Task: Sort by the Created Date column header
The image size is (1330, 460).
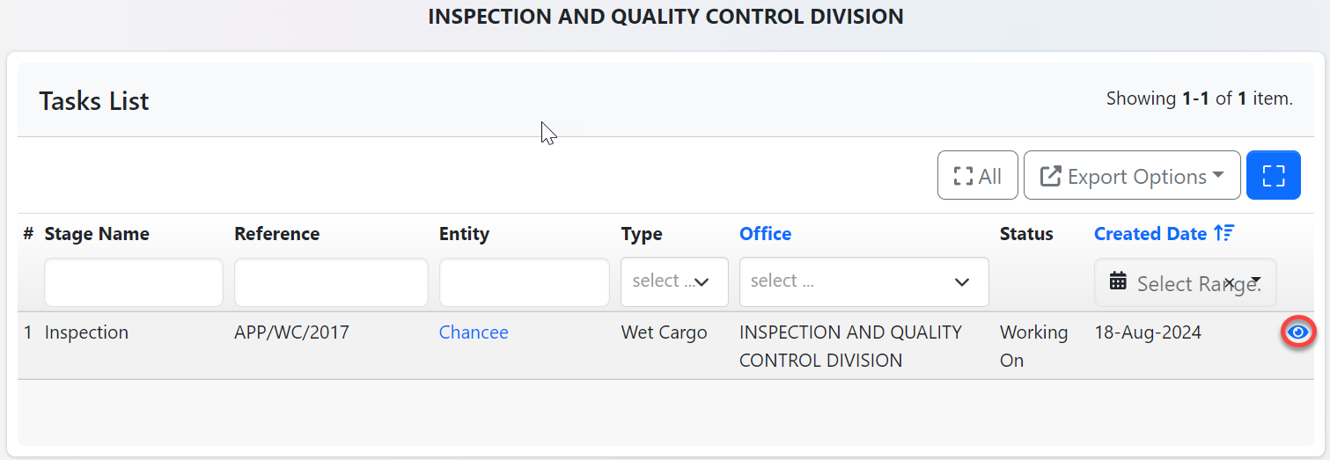Action: click(1150, 234)
